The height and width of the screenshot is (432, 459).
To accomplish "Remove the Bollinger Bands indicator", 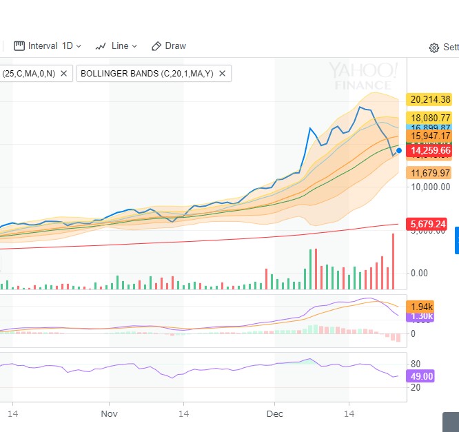I will point(223,74).
